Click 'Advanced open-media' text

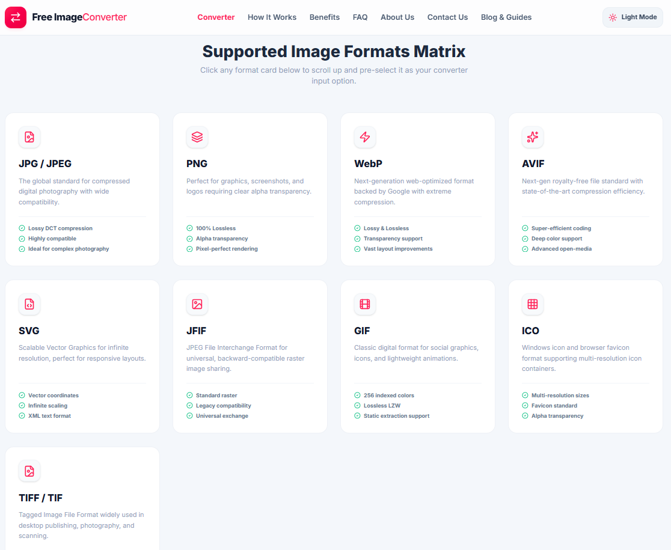[x=562, y=249]
